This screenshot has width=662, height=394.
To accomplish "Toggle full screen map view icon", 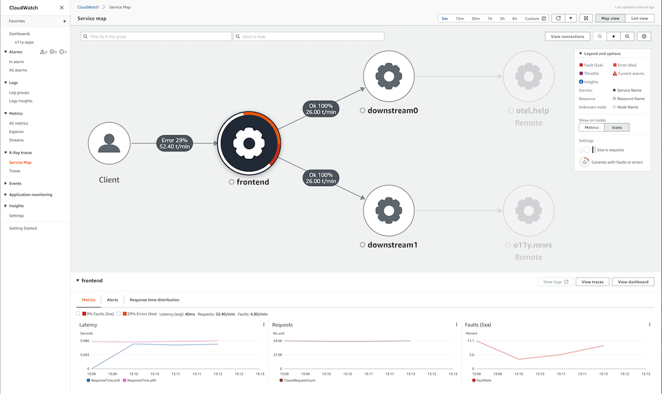I will click(586, 18).
